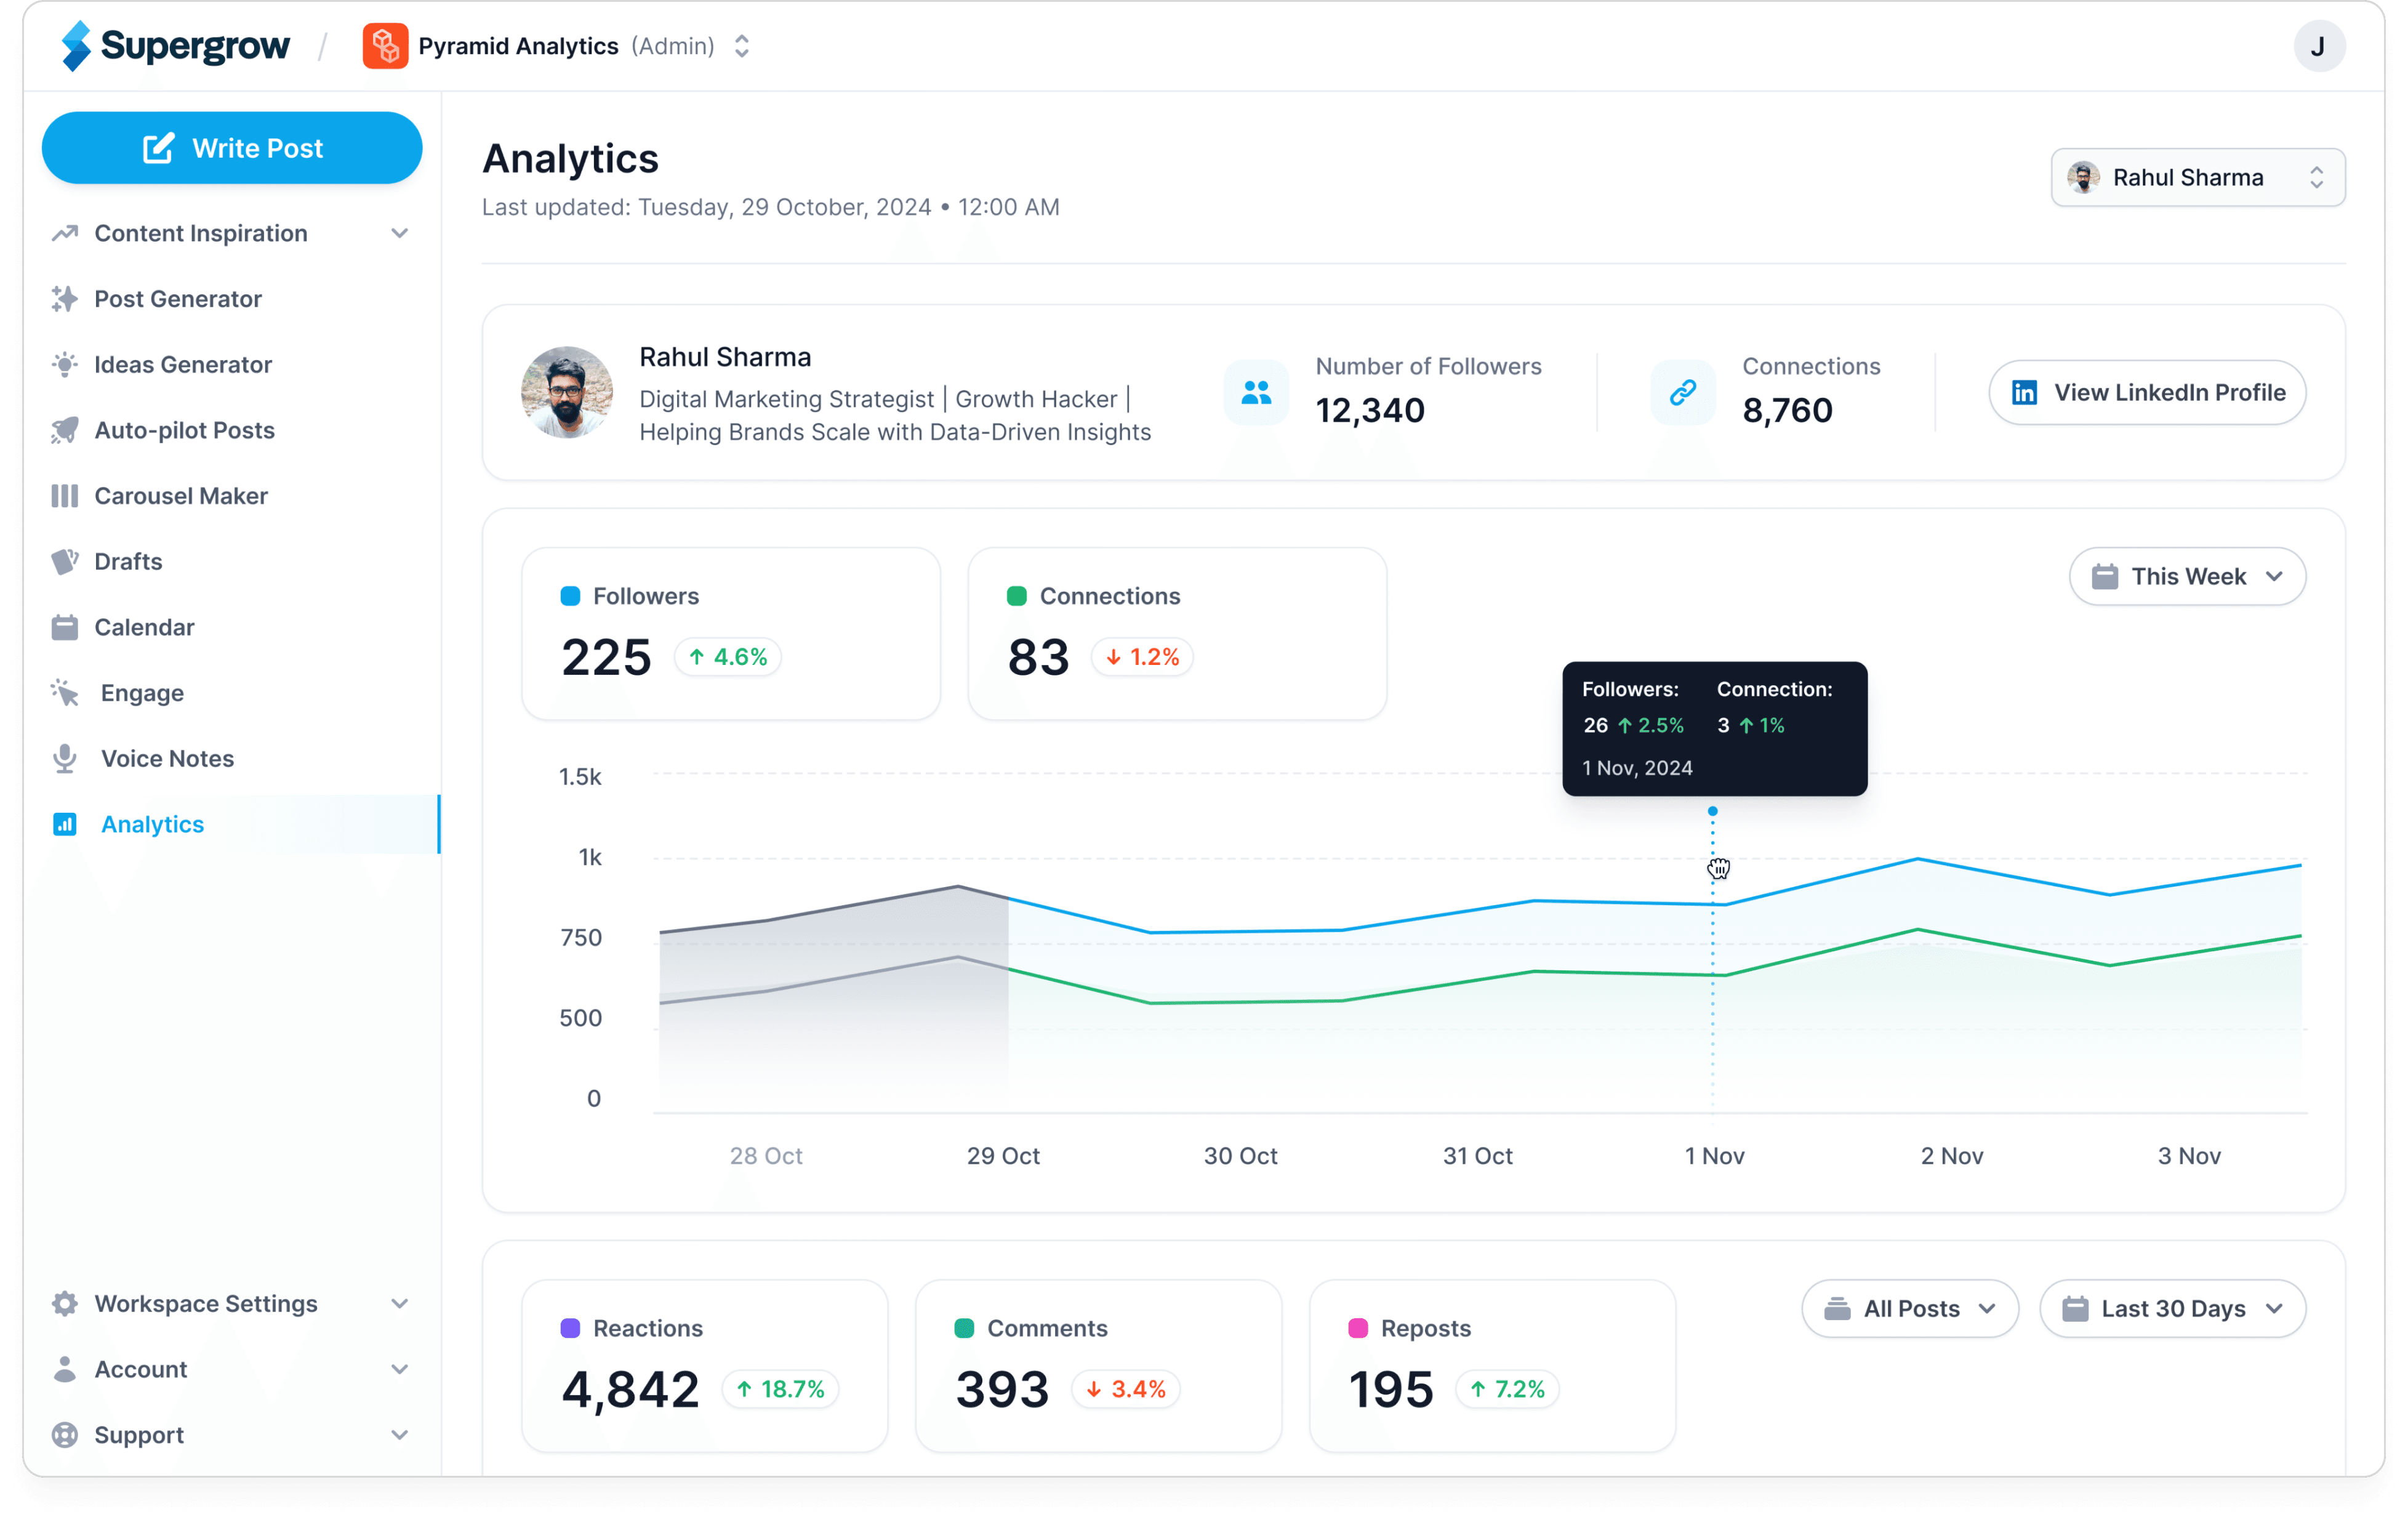Click the Voice Notes microphone icon

(65, 759)
